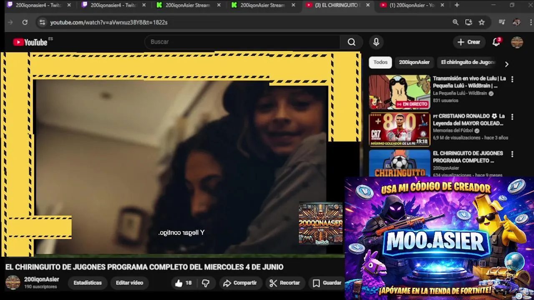Screen dimensions: 534x300
Task: Open options for the Cristiano Ronaldo video
Action: [512, 117]
